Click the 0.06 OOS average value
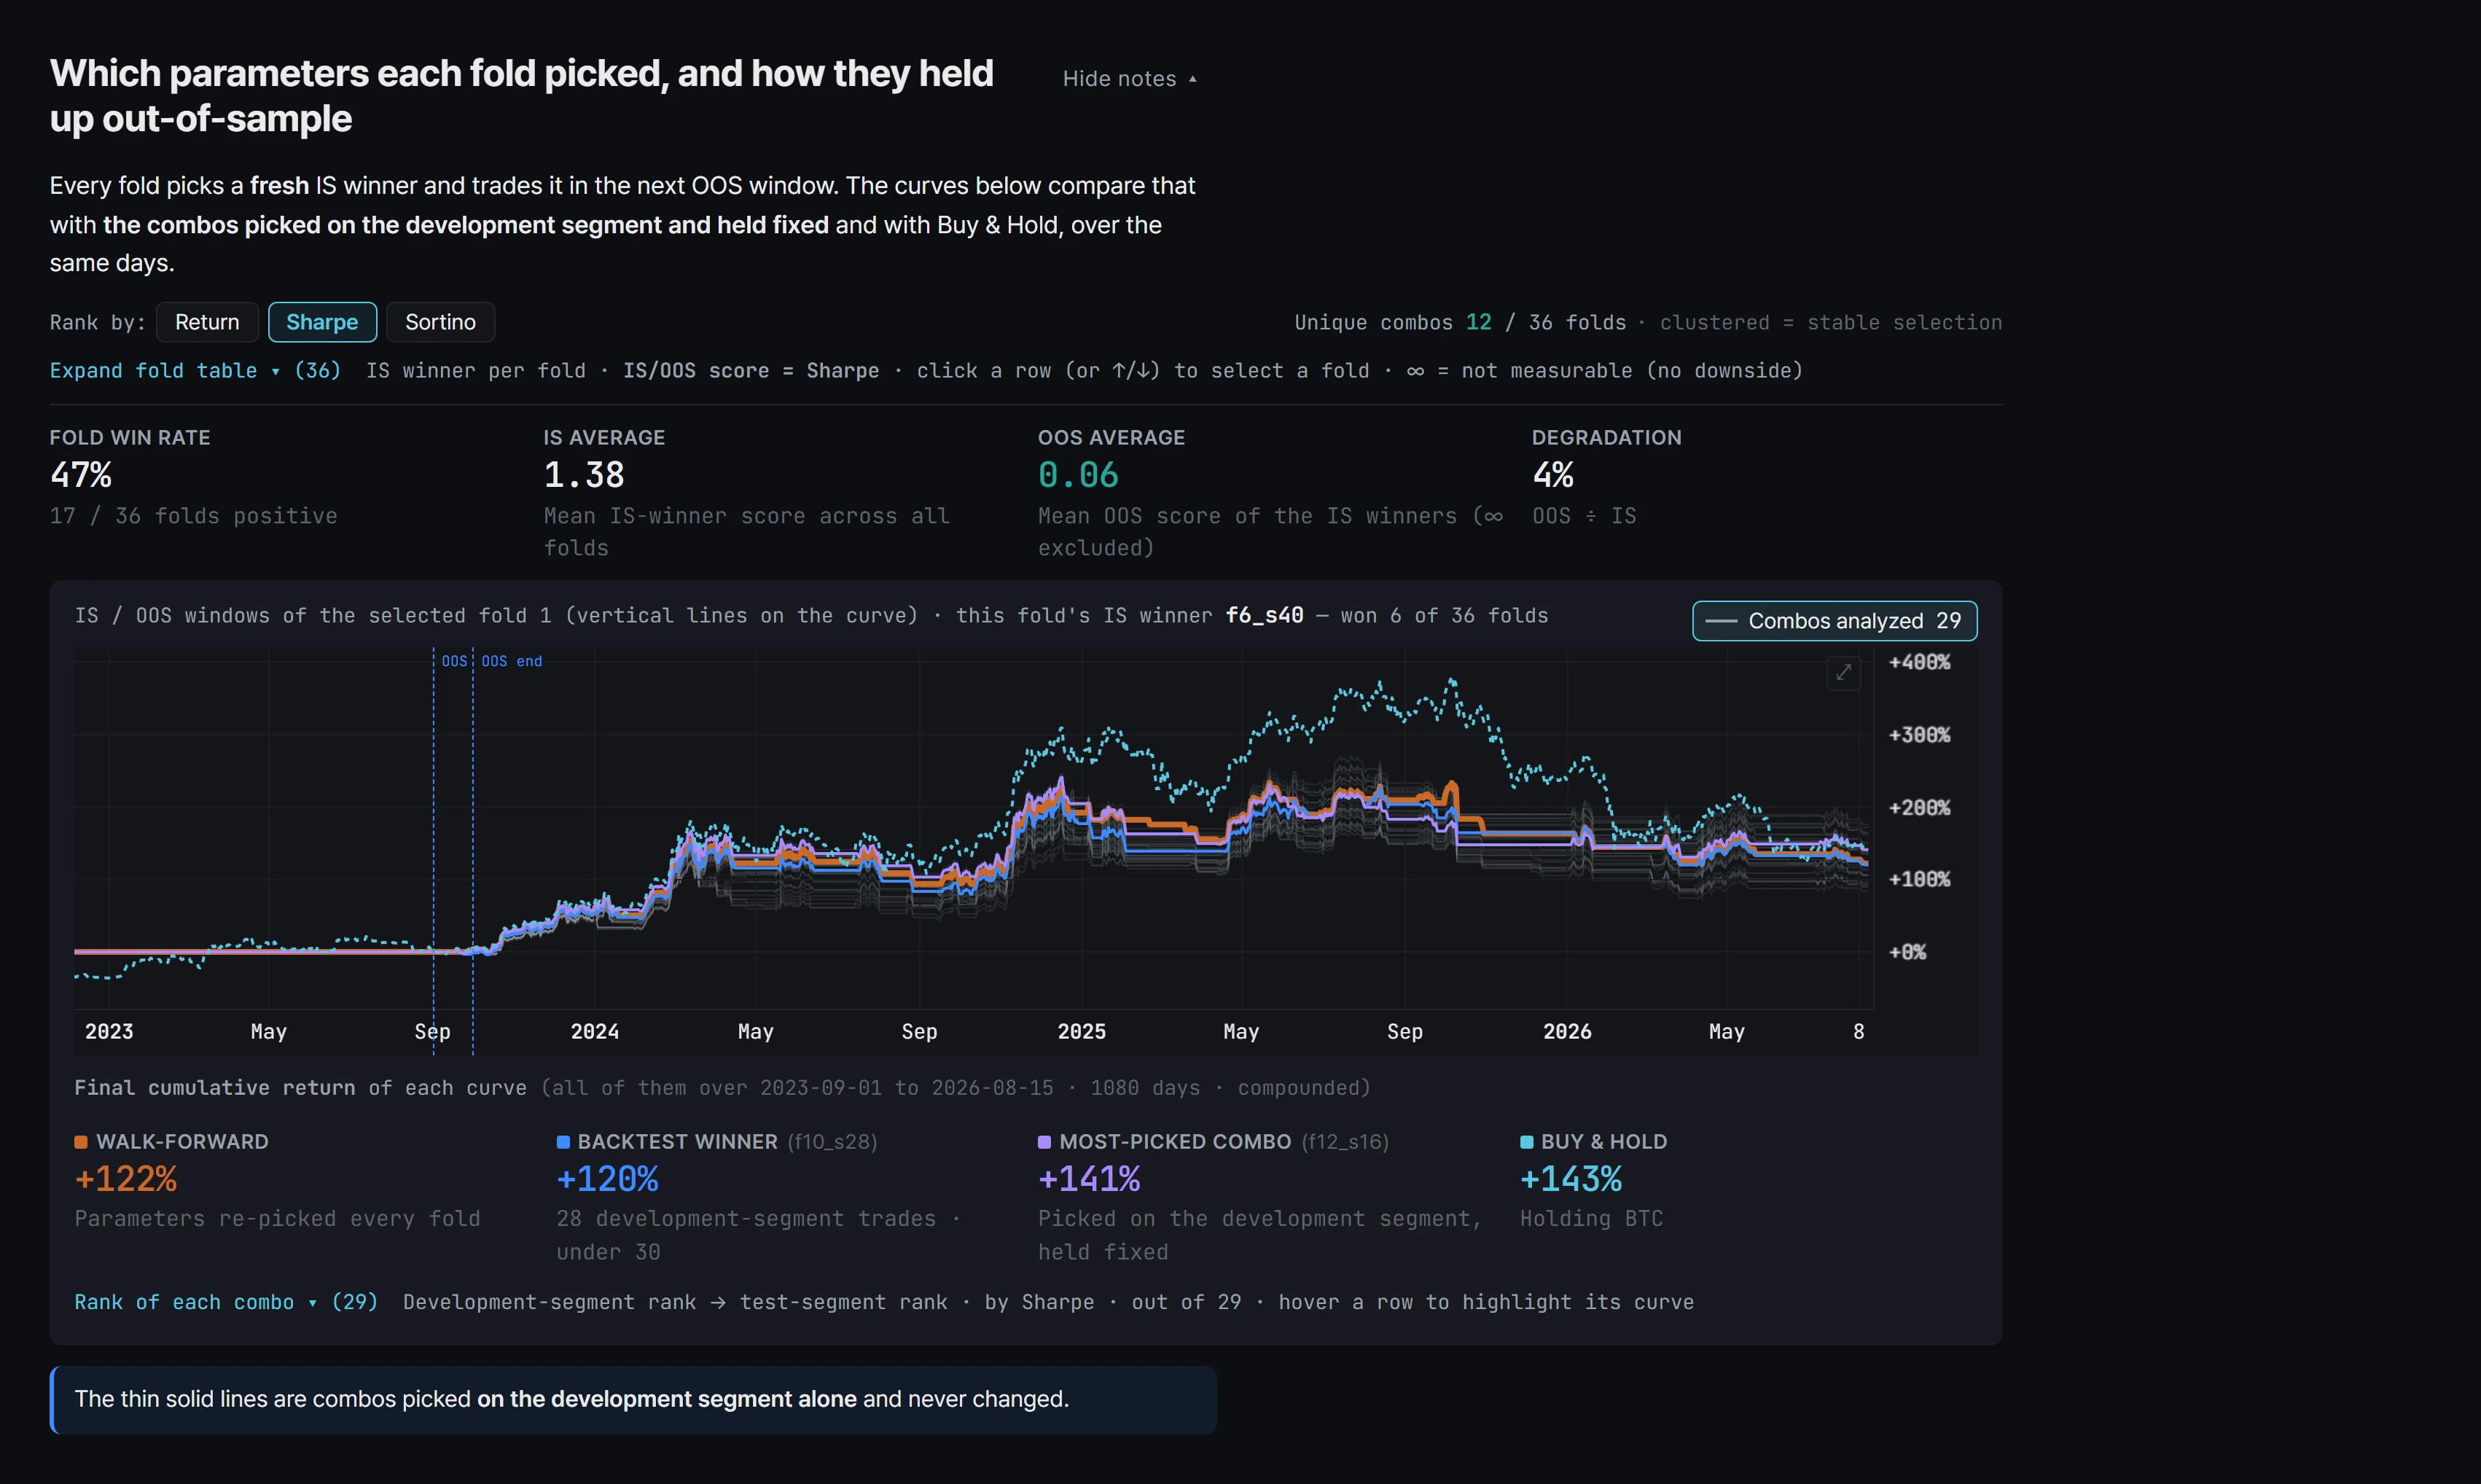2481x1484 pixels. (1078, 475)
